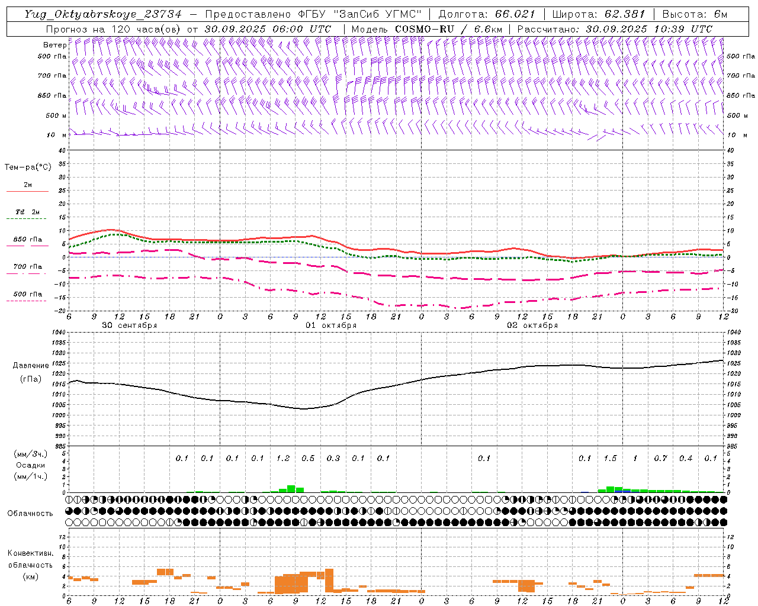
Task: Click the 1.5 precipitation amount value
Action: click(610, 458)
